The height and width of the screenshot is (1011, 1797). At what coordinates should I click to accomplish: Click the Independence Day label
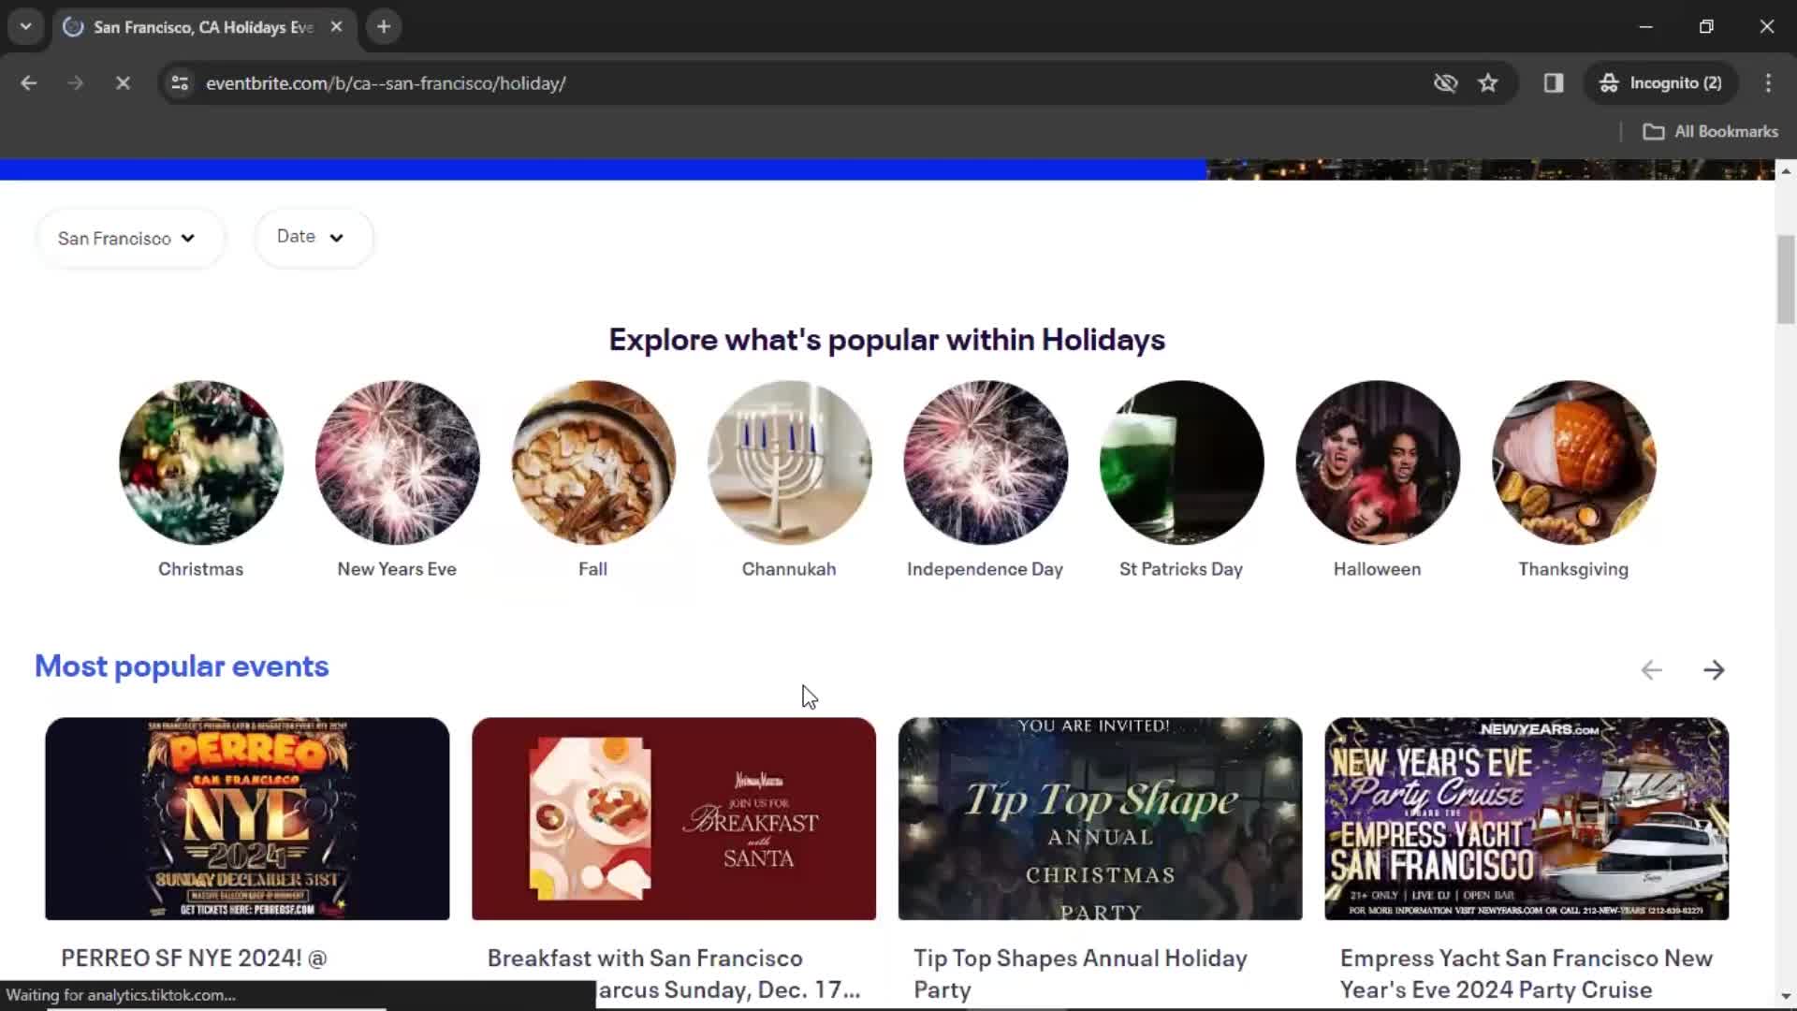pos(985,569)
